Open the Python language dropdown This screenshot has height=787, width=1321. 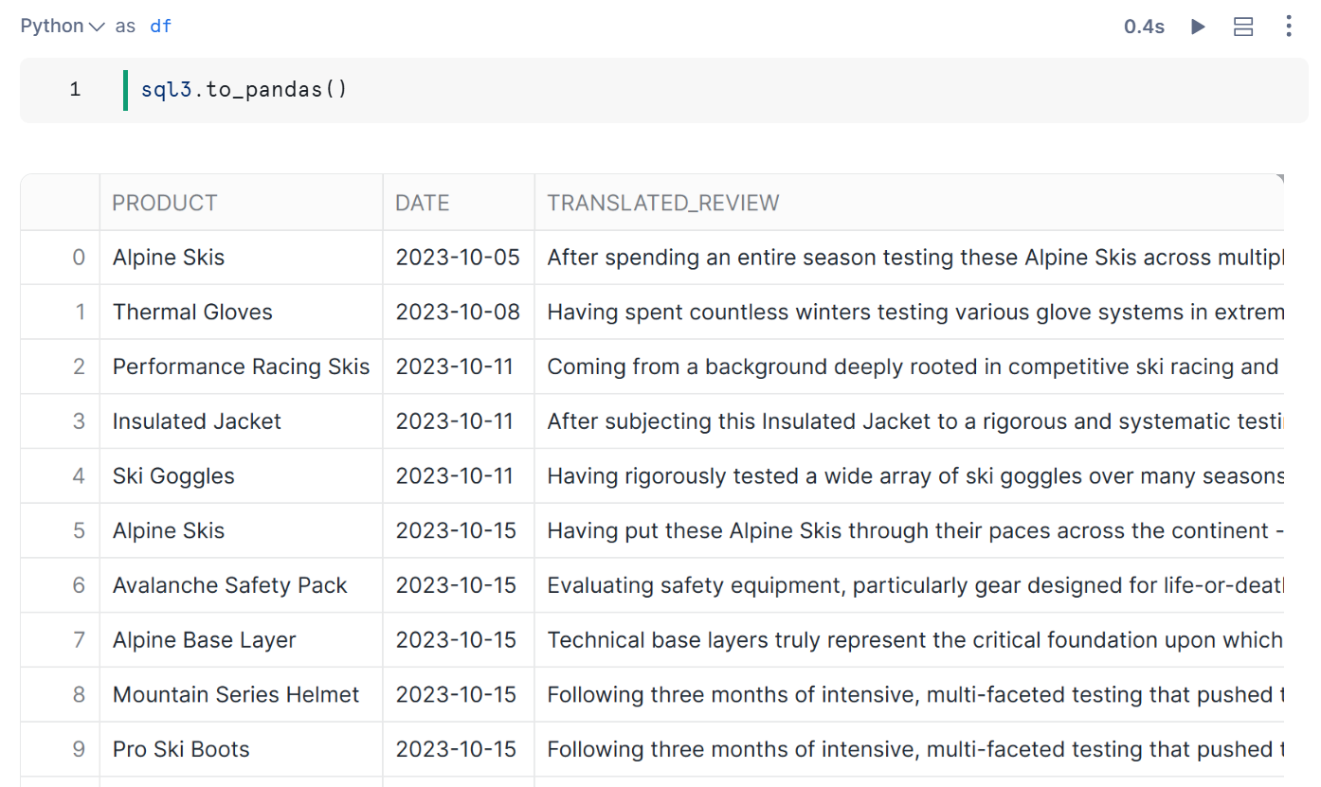point(62,27)
